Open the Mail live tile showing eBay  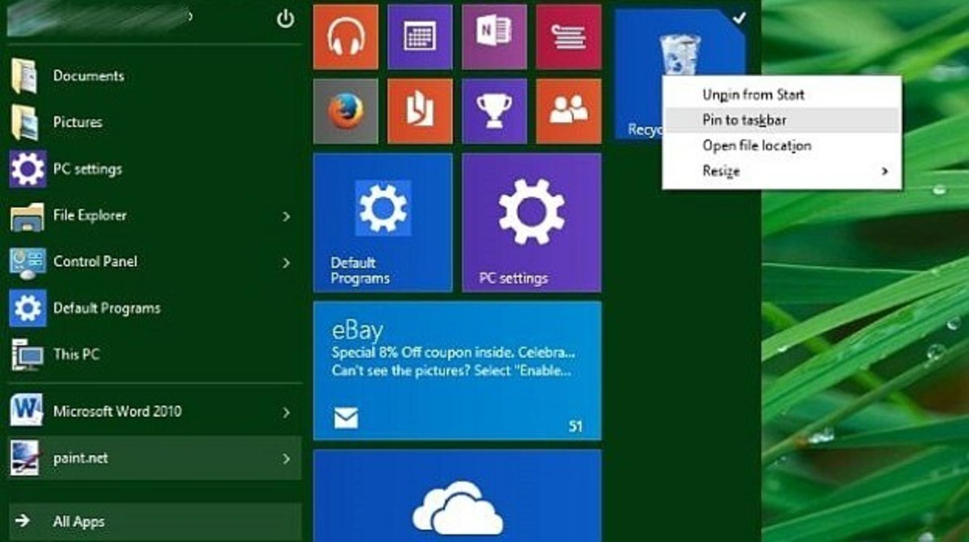coord(457,371)
